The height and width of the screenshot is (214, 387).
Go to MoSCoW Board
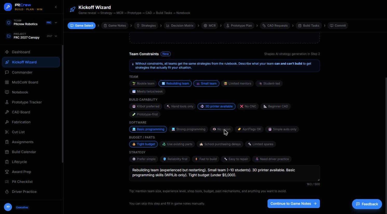coord(31,82)
